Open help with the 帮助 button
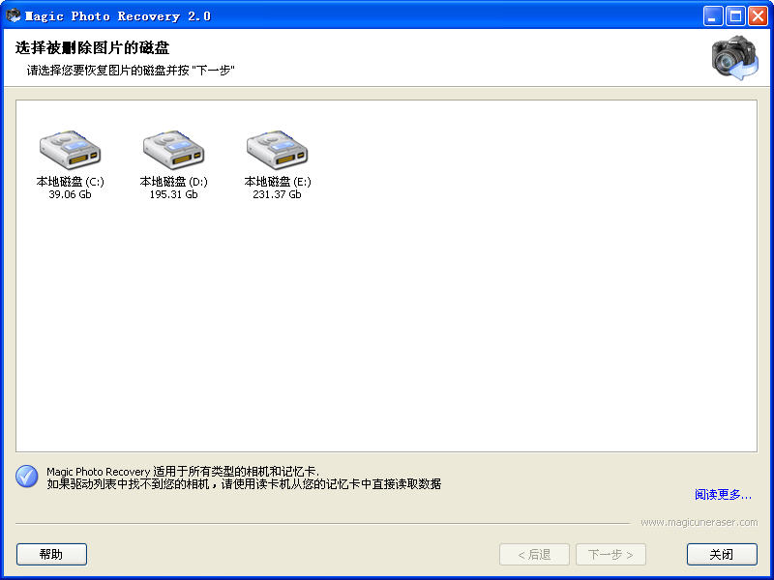This screenshot has width=774, height=580. [x=51, y=554]
